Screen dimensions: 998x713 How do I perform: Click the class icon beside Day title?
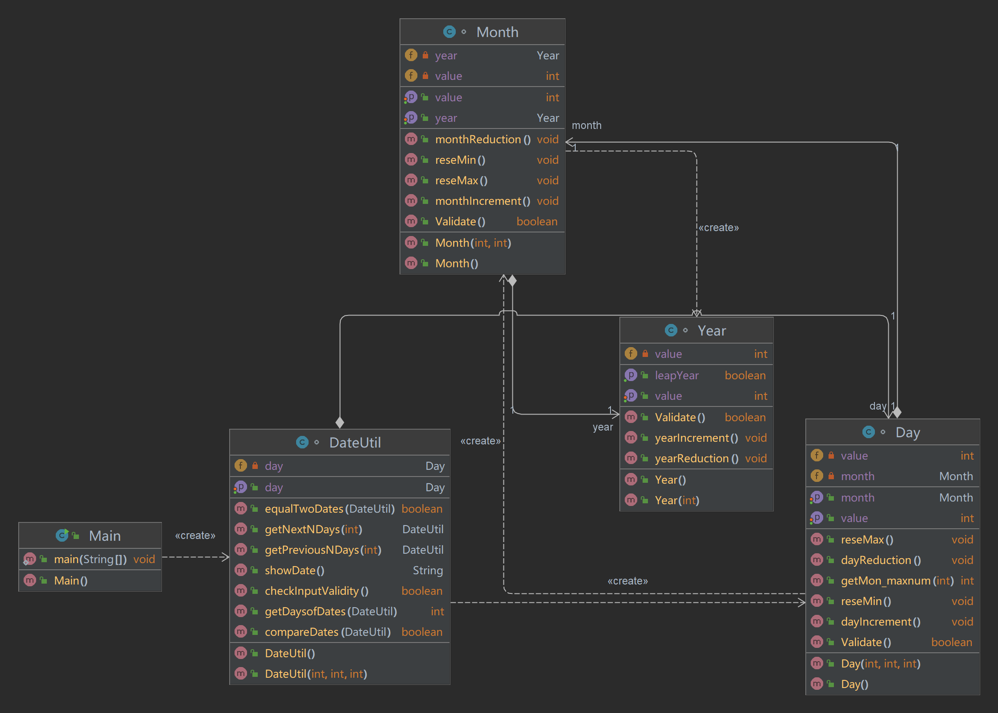click(868, 432)
